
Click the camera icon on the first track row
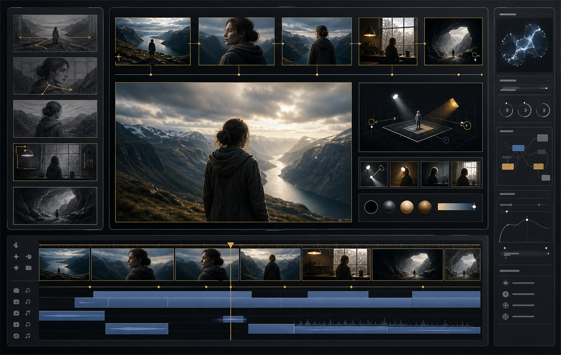point(16,291)
